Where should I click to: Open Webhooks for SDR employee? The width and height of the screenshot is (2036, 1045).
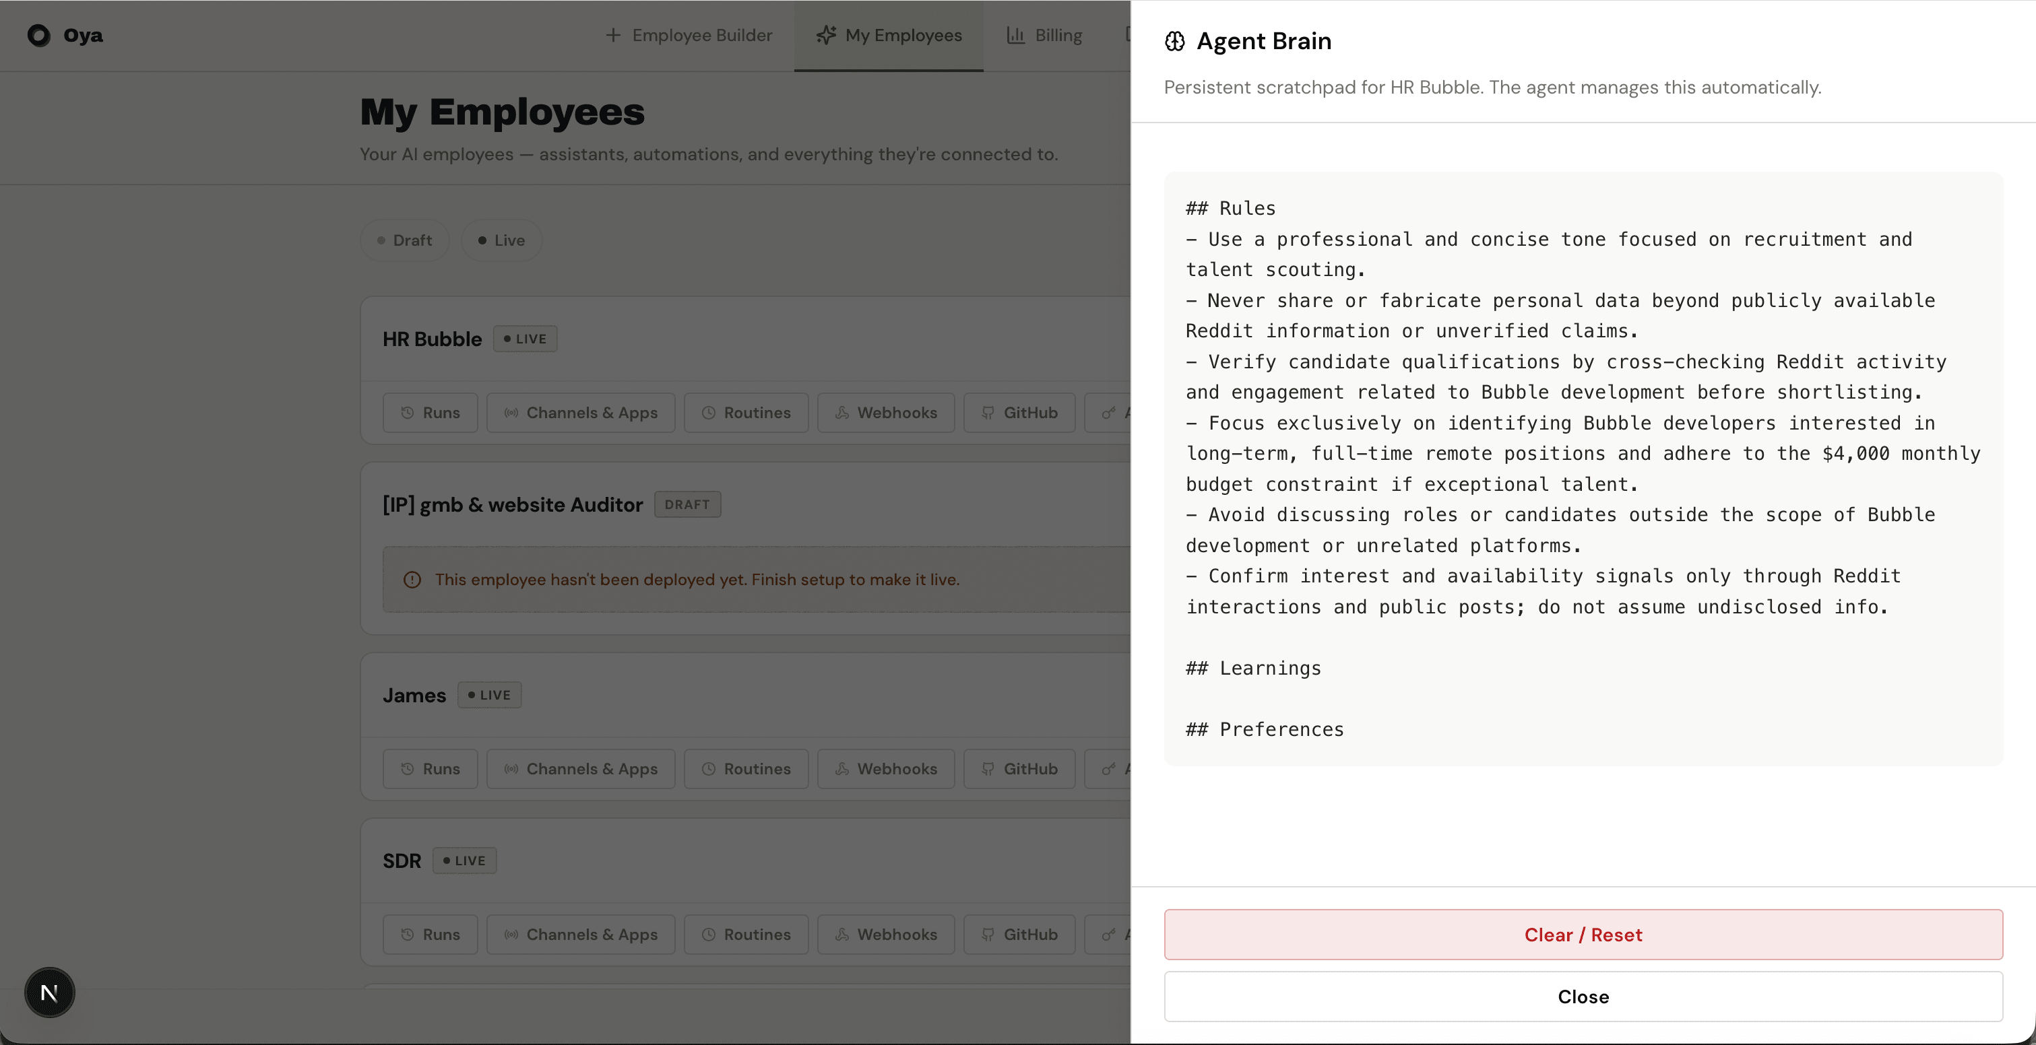click(x=885, y=935)
